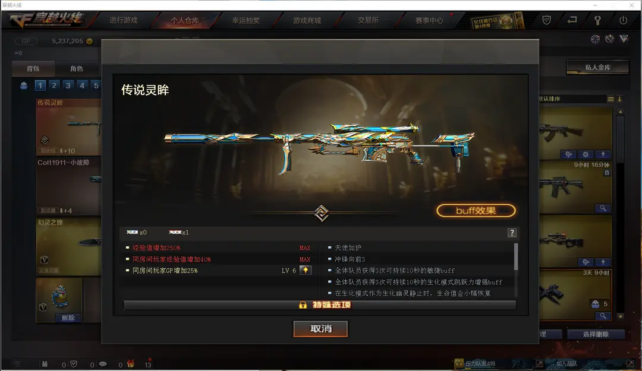Click the diamond emblem below the rifle

point(322,213)
